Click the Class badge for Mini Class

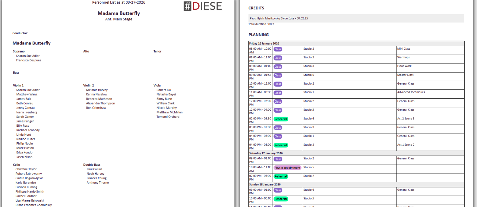coord(278,49)
